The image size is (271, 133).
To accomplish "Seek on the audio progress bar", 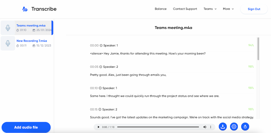I will point(158,127).
